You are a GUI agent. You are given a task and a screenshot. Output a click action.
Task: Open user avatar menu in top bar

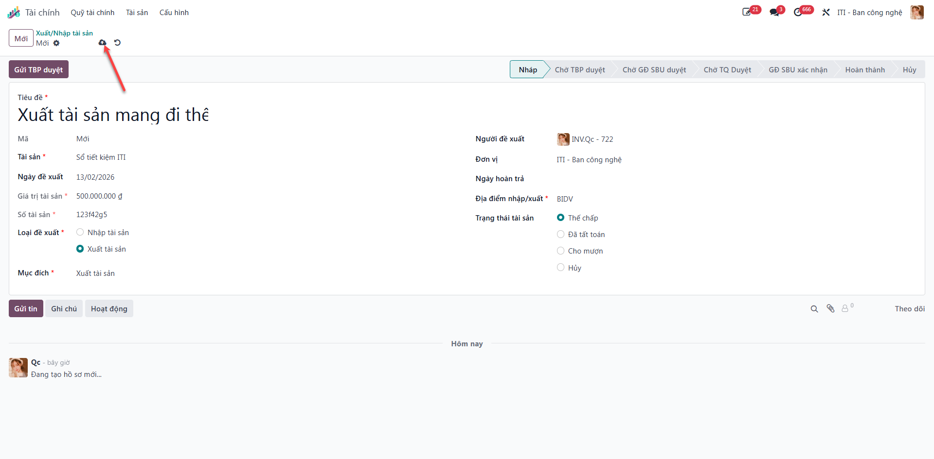click(917, 12)
